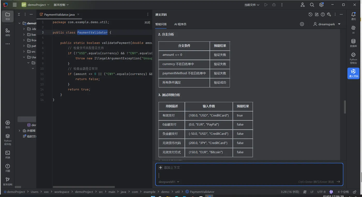
Task: Open the Problems tool window
Action: point(8,168)
